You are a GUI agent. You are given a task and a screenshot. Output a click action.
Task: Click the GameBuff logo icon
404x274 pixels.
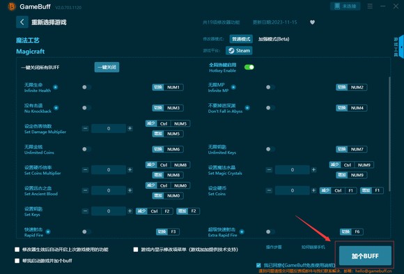[12, 6]
